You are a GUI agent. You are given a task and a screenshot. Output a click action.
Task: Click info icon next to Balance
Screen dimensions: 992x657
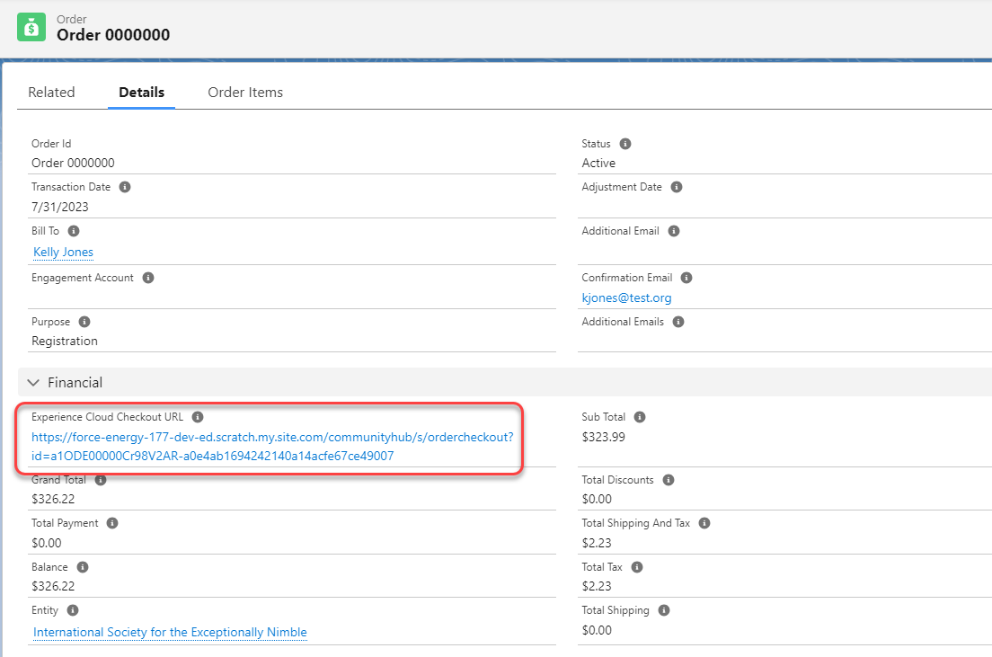(x=83, y=567)
